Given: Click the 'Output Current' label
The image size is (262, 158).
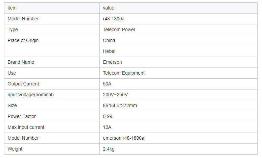Looking at the screenshot, I should click(23, 84).
